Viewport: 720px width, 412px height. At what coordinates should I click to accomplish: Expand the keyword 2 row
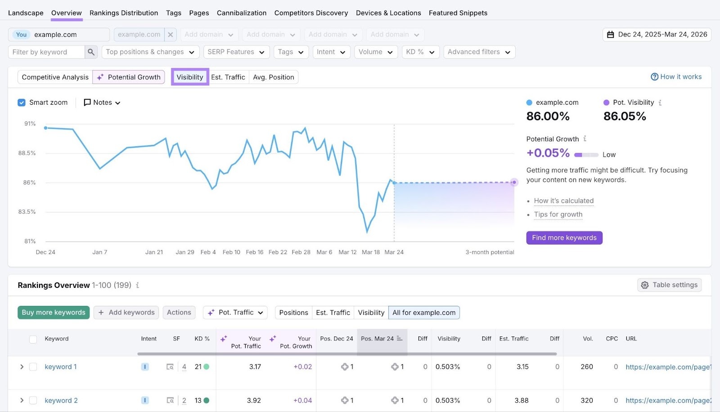pyautogui.click(x=22, y=400)
